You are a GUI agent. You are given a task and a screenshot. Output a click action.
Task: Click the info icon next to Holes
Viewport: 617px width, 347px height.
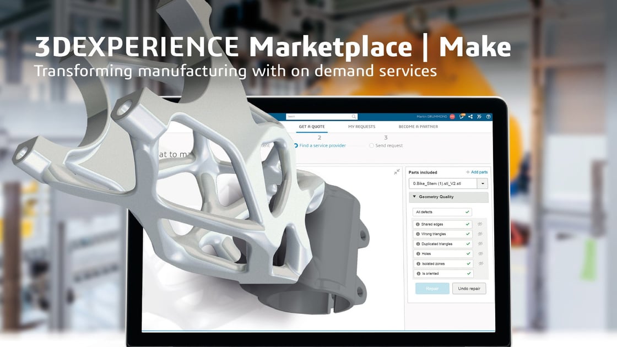click(x=418, y=254)
